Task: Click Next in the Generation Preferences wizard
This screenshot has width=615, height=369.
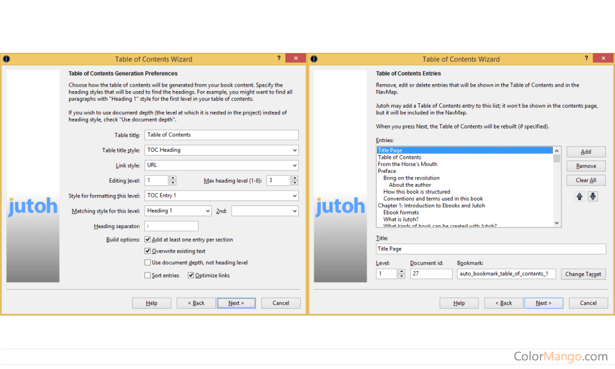Action: pos(236,303)
